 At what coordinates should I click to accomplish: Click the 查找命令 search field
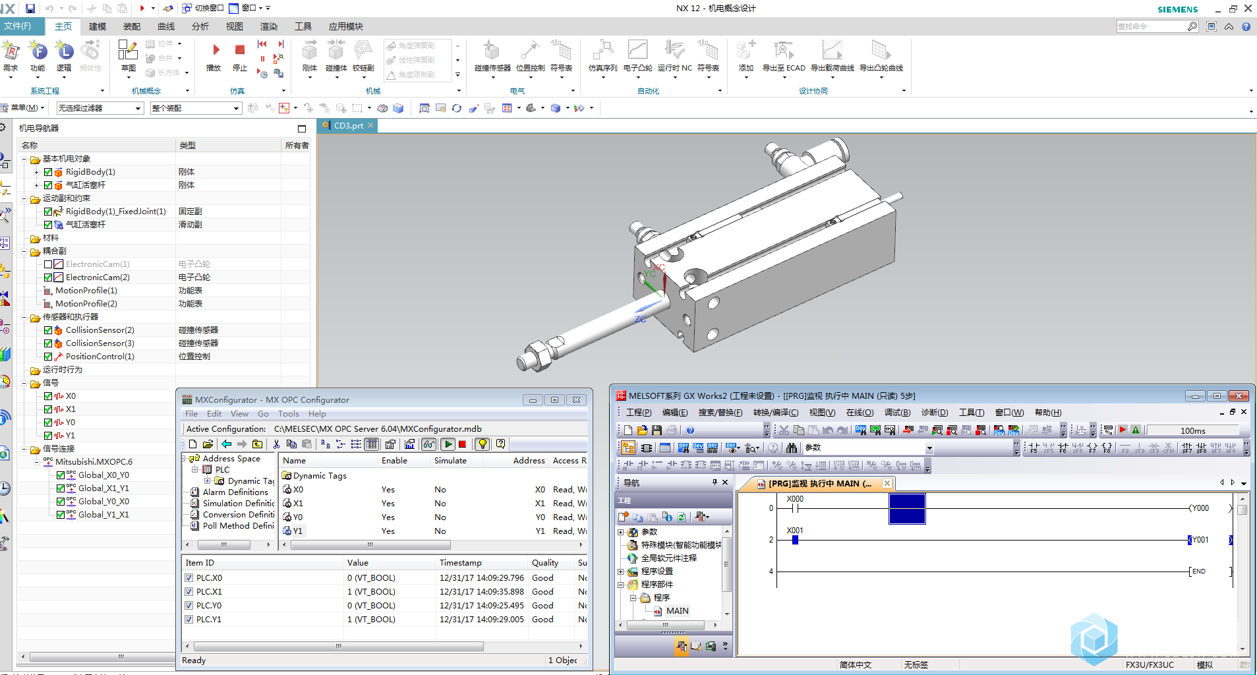coord(1157,26)
